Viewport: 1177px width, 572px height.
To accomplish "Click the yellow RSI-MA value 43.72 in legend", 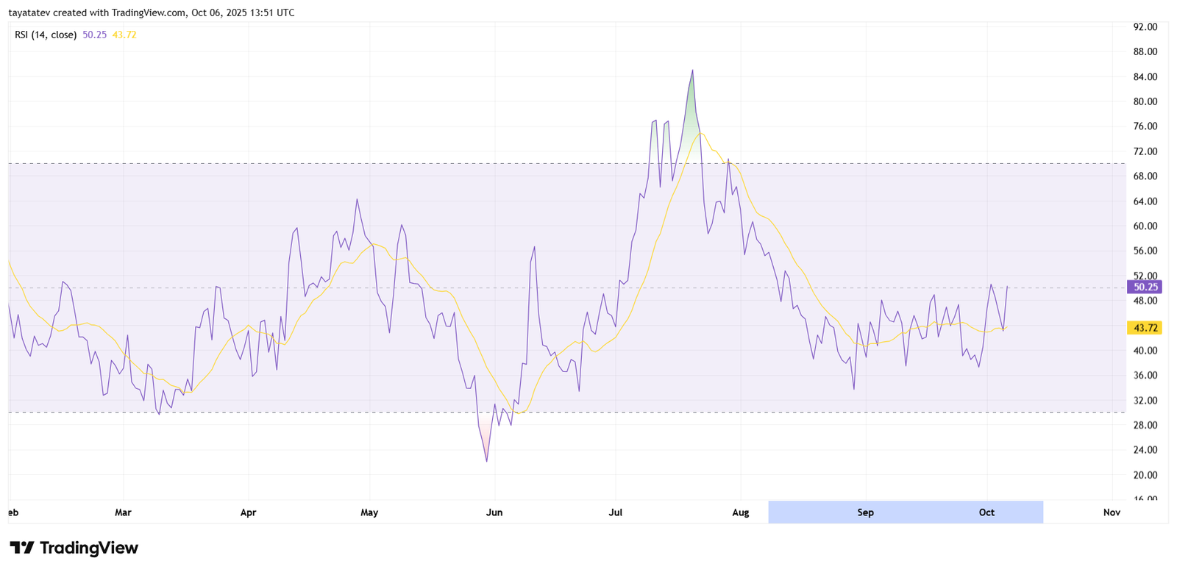I will tap(124, 35).
